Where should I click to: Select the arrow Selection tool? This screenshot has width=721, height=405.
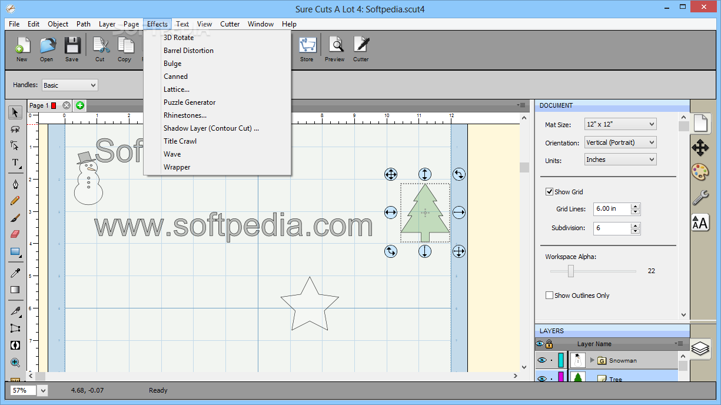pos(15,112)
